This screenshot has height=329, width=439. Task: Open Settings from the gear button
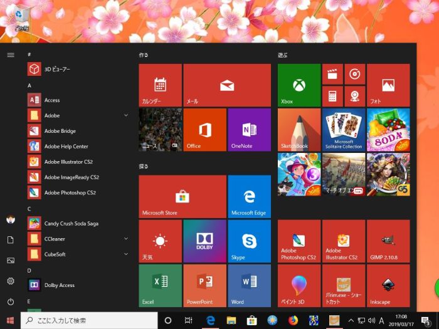[x=11, y=281]
